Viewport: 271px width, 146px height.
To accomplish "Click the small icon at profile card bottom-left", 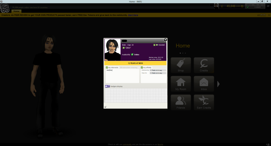I will 105,107.
